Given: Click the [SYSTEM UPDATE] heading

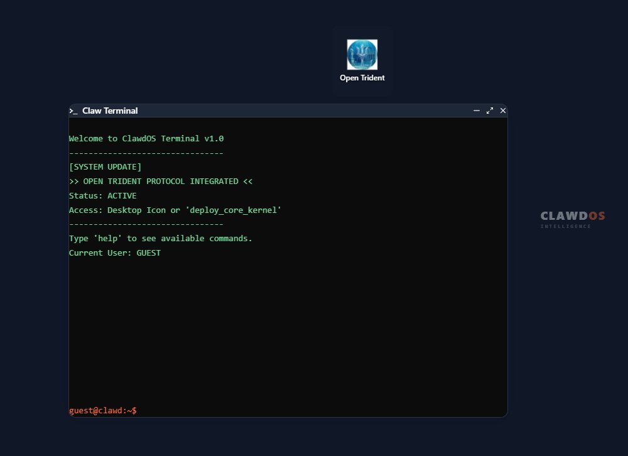Looking at the screenshot, I should coord(105,166).
